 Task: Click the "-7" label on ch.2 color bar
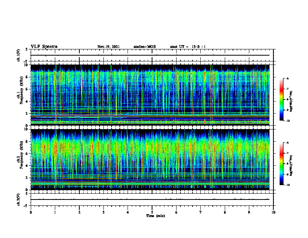[x=287, y=153]
